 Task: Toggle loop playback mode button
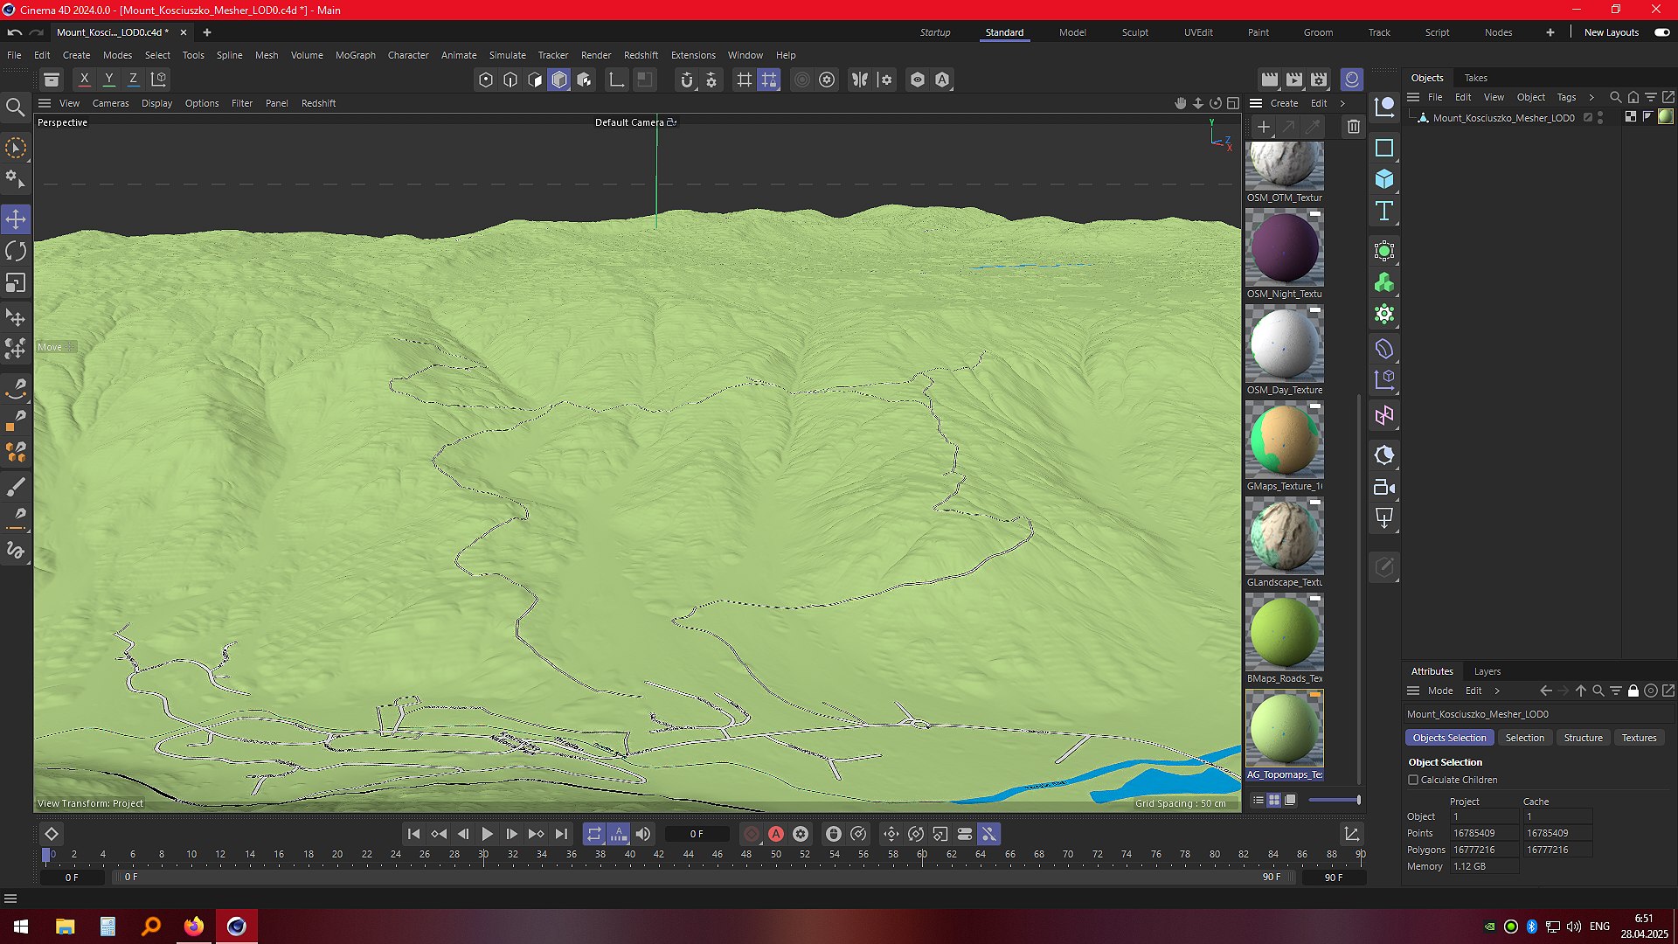coord(594,835)
